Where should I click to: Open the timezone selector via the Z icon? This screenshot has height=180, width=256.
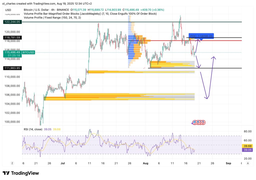click(x=12, y=163)
